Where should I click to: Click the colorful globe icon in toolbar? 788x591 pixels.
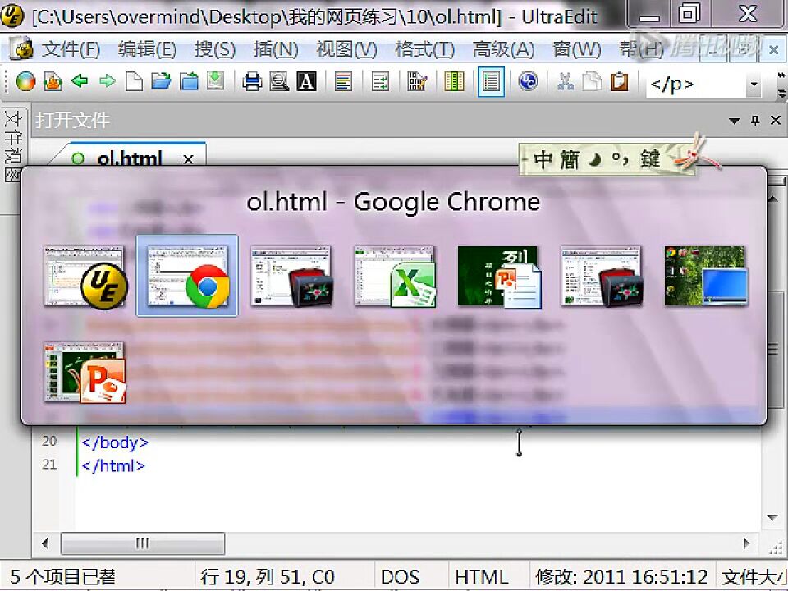point(25,81)
